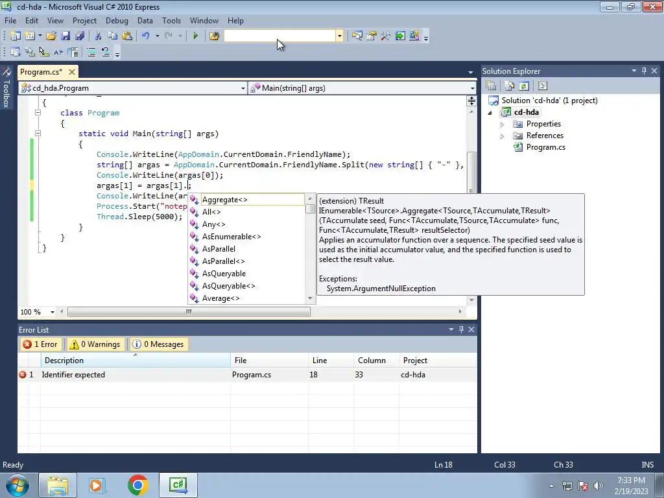The width and height of the screenshot is (664, 498).
Task: Toggle the 0 Warnings filter button
Action: (95, 344)
